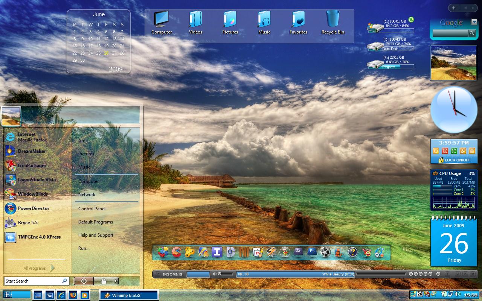Expand shutdown options arrow in start menu

pos(116,281)
